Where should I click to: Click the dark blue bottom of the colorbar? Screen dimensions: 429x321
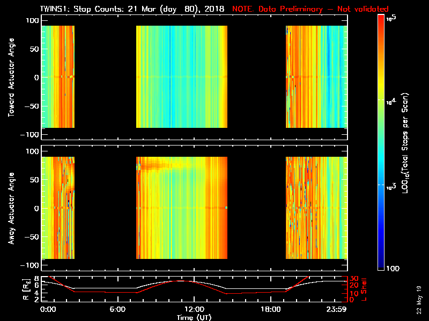[x=381, y=267]
